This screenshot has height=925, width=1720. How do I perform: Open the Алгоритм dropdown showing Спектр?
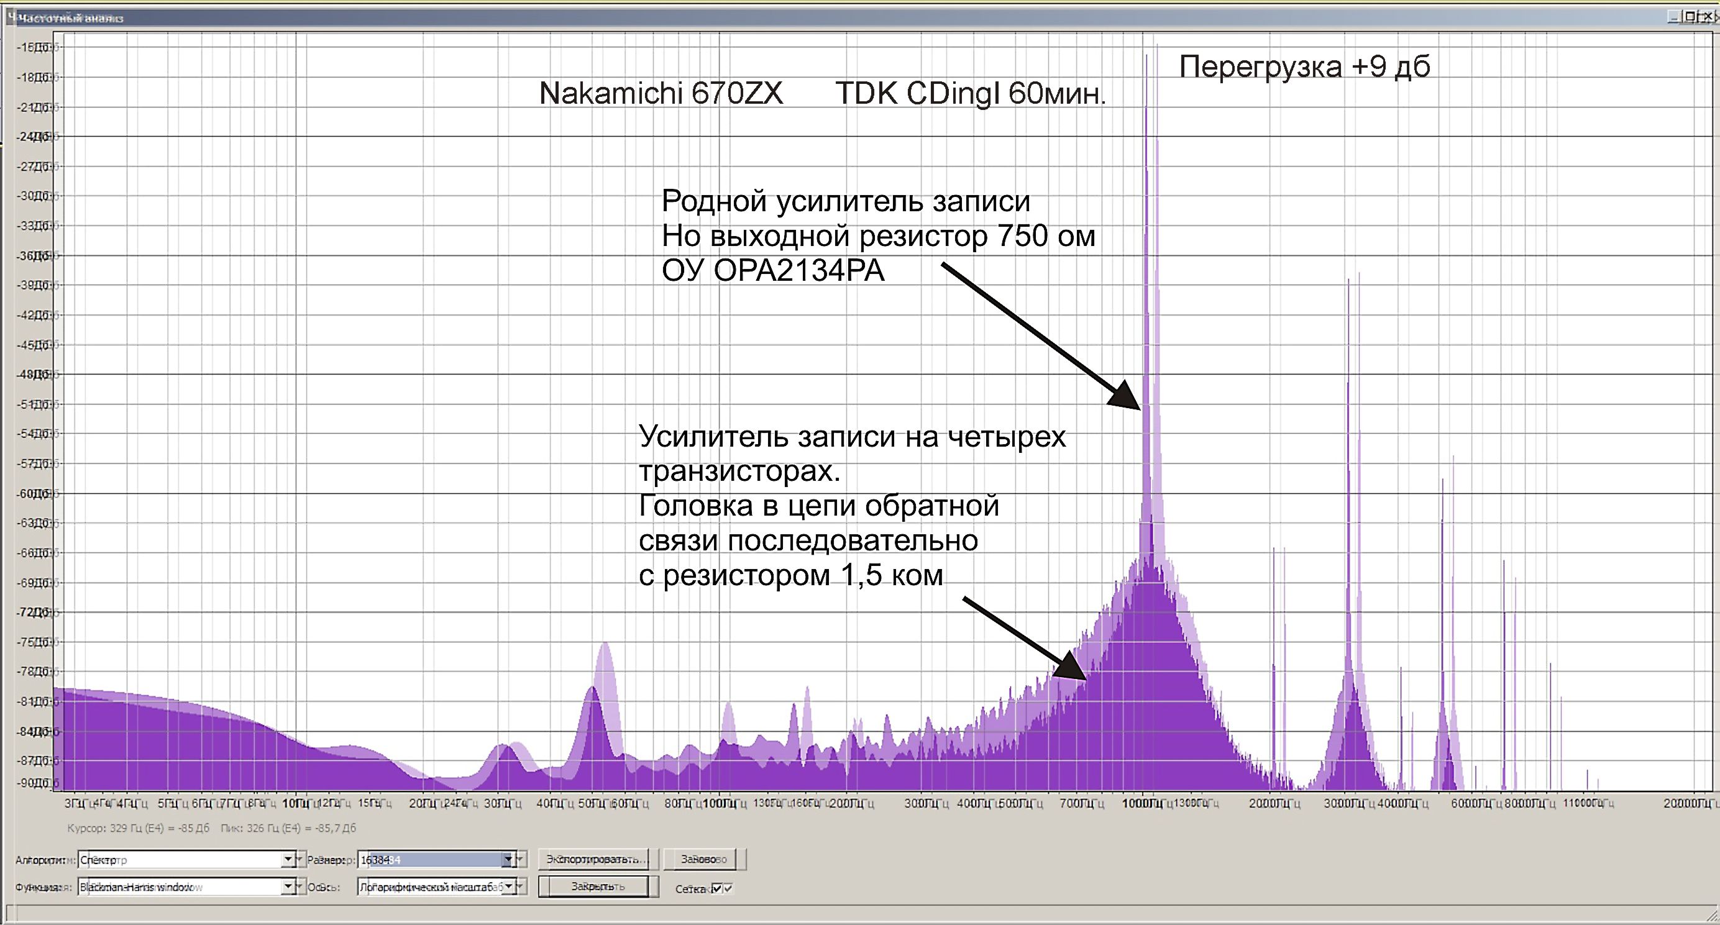click(x=288, y=860)
